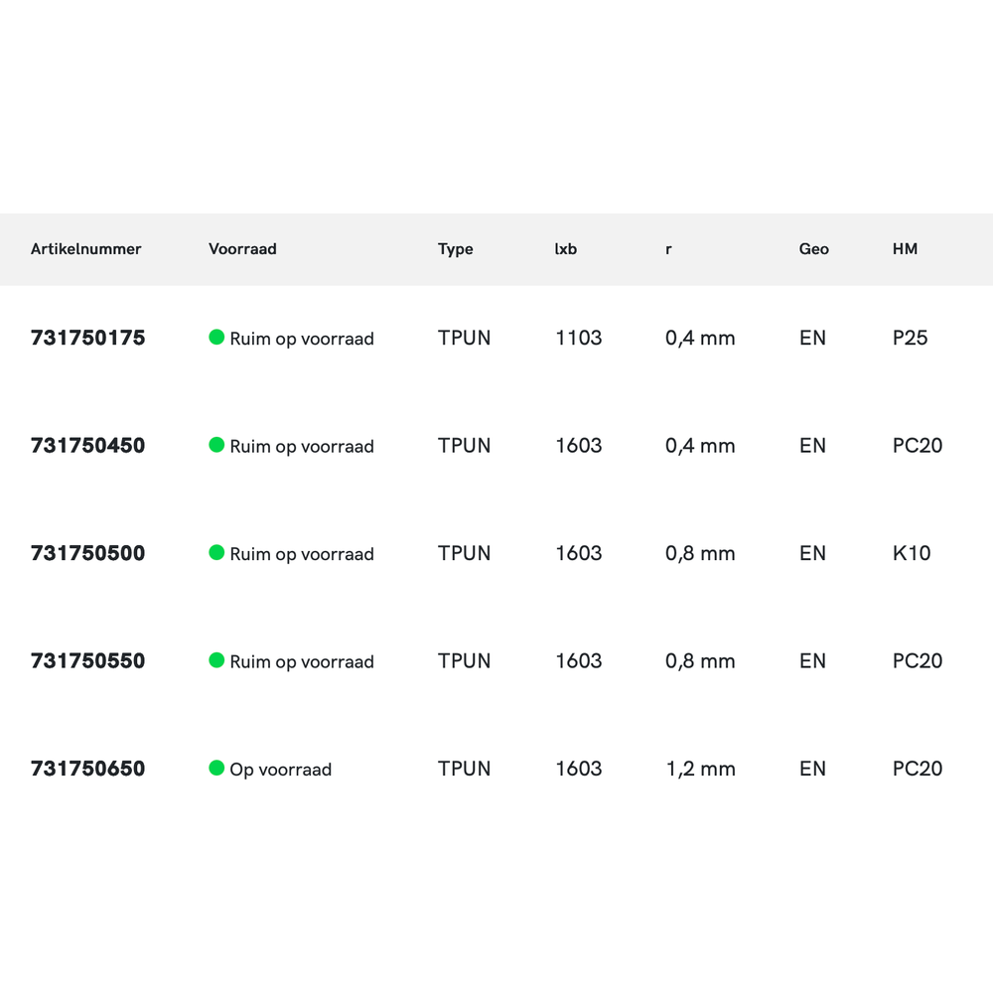Click the K10 grade cell
The height and width of the screenshot is (993, 993).
click(x=912, y=553)
